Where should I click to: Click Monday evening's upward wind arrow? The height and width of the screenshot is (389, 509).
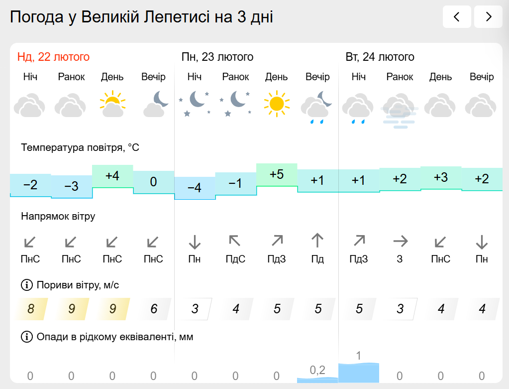317,242
